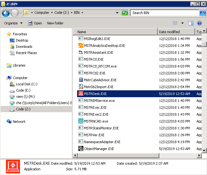
Task: Toggle the preview pane icon
Action: click(191, 23)
